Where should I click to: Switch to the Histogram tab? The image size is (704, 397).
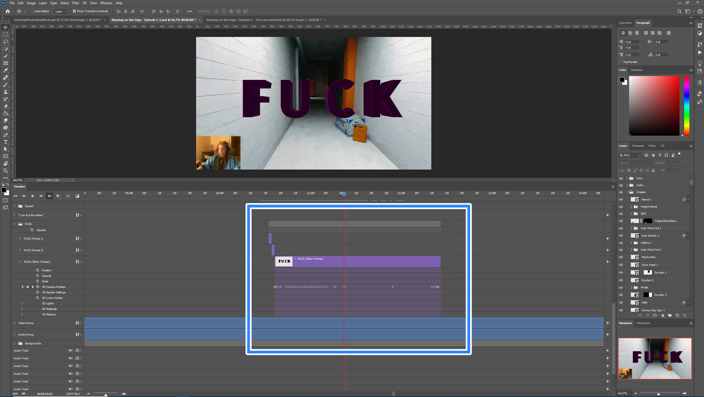(643, 323)
